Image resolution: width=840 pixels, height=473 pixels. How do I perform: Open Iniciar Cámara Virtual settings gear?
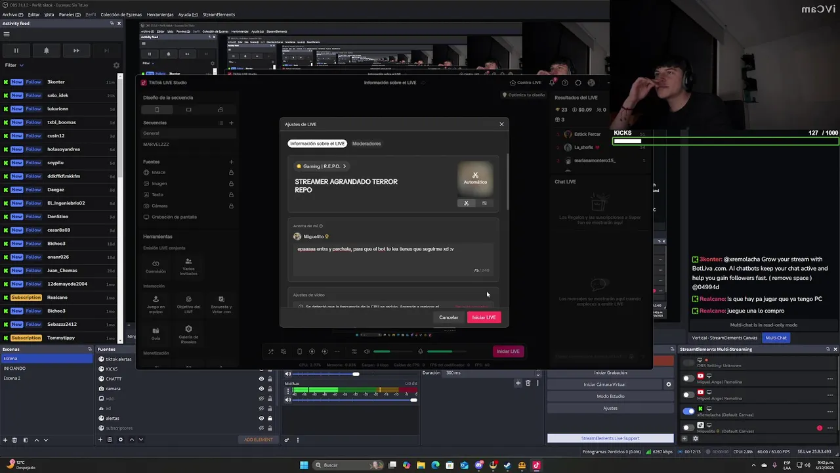coord(669,384)
